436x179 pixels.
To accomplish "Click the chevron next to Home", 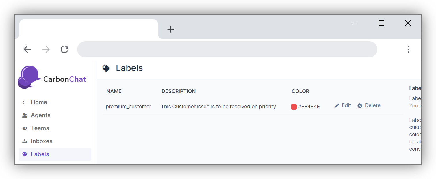I will tap(24, 102).
